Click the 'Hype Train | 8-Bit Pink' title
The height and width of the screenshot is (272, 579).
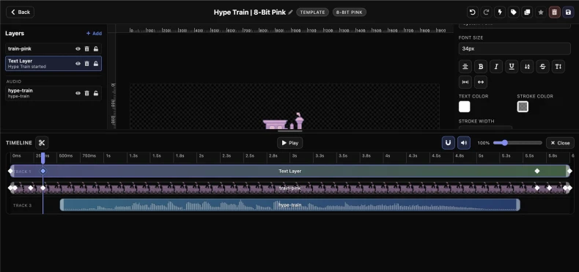click(250, 12)
